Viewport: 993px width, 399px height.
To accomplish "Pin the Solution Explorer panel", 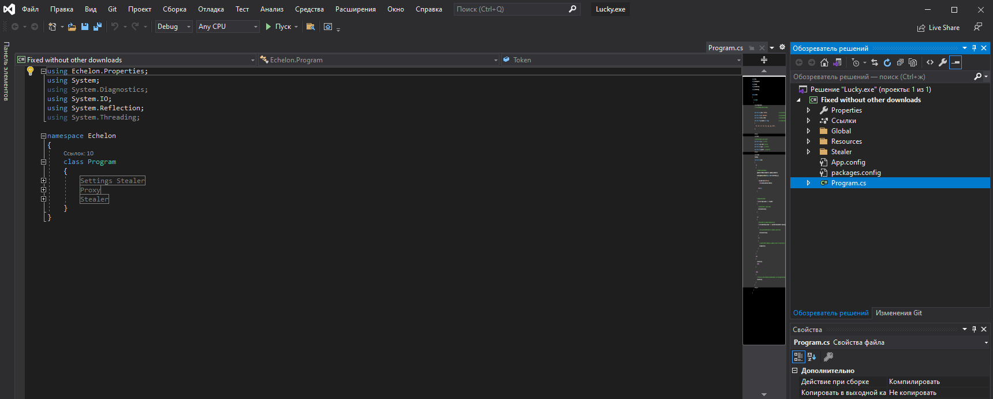I will [x=975, y=48].
